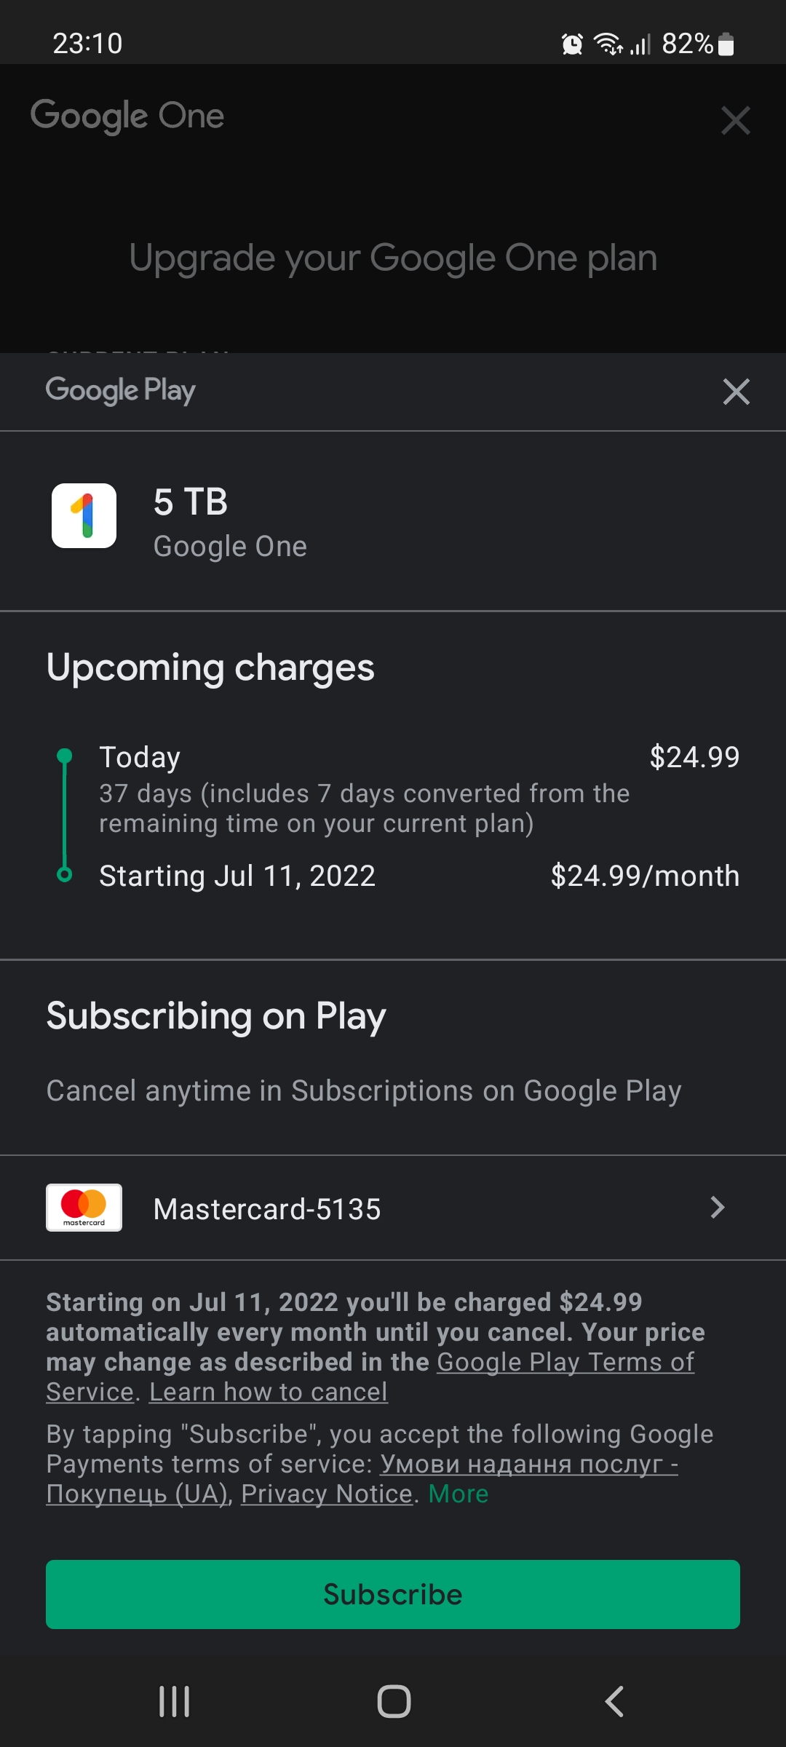Tap the 5 TB plan title
Screen dimensions: 786x1747
click(x=191, y=502)
